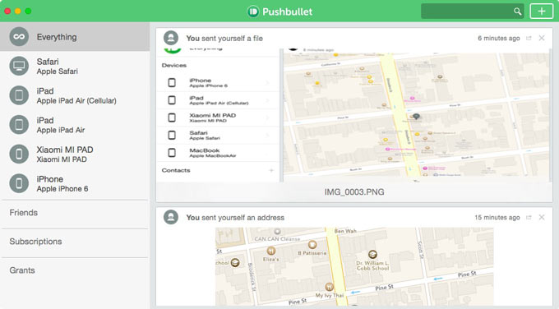Screen dimensions: 559x309
Task: Click the Pushbullet logo icon
Action: pyautogui.click(x=252, y=12)
